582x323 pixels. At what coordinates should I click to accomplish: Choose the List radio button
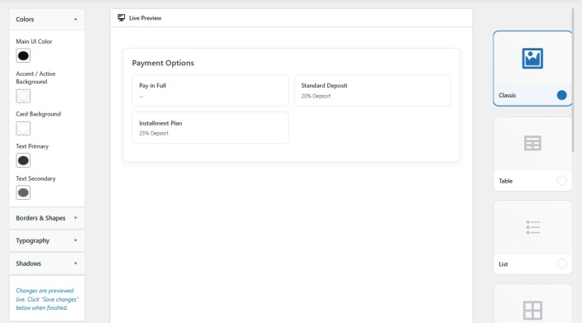561,264
